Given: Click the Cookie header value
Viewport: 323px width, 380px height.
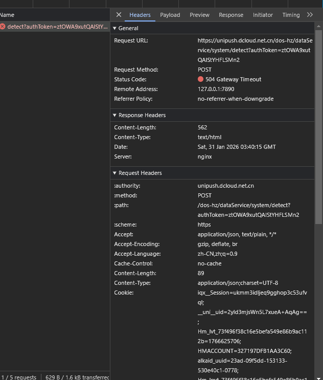Looking at the screenshot, I should tap(252, 293).
